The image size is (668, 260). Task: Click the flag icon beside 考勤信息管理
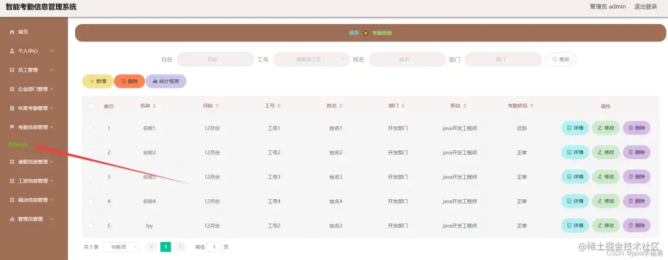pos(12,127)
